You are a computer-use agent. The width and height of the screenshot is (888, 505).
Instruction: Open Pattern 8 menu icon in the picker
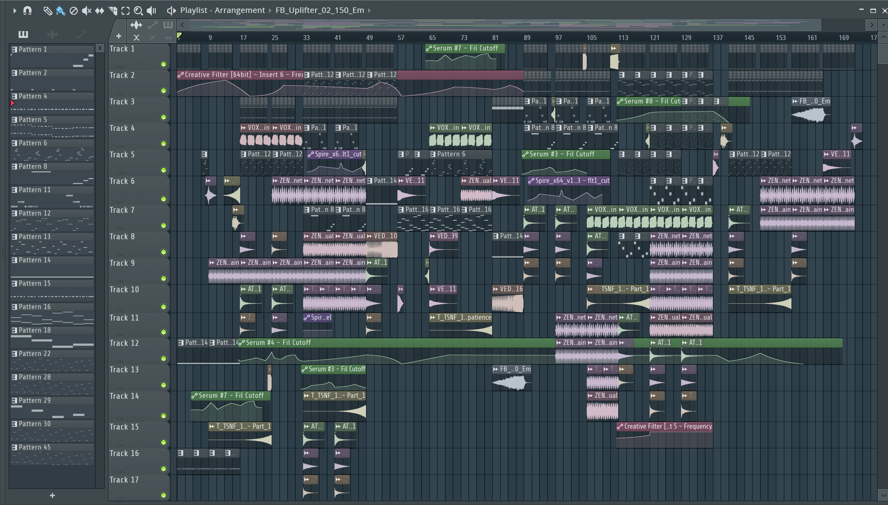(x=14, y=166)
